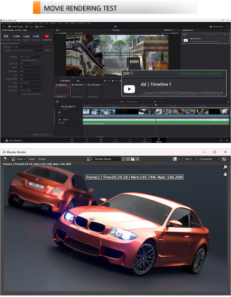
Task: Open Format MP4 dropdown
Action: coord(30,67)
